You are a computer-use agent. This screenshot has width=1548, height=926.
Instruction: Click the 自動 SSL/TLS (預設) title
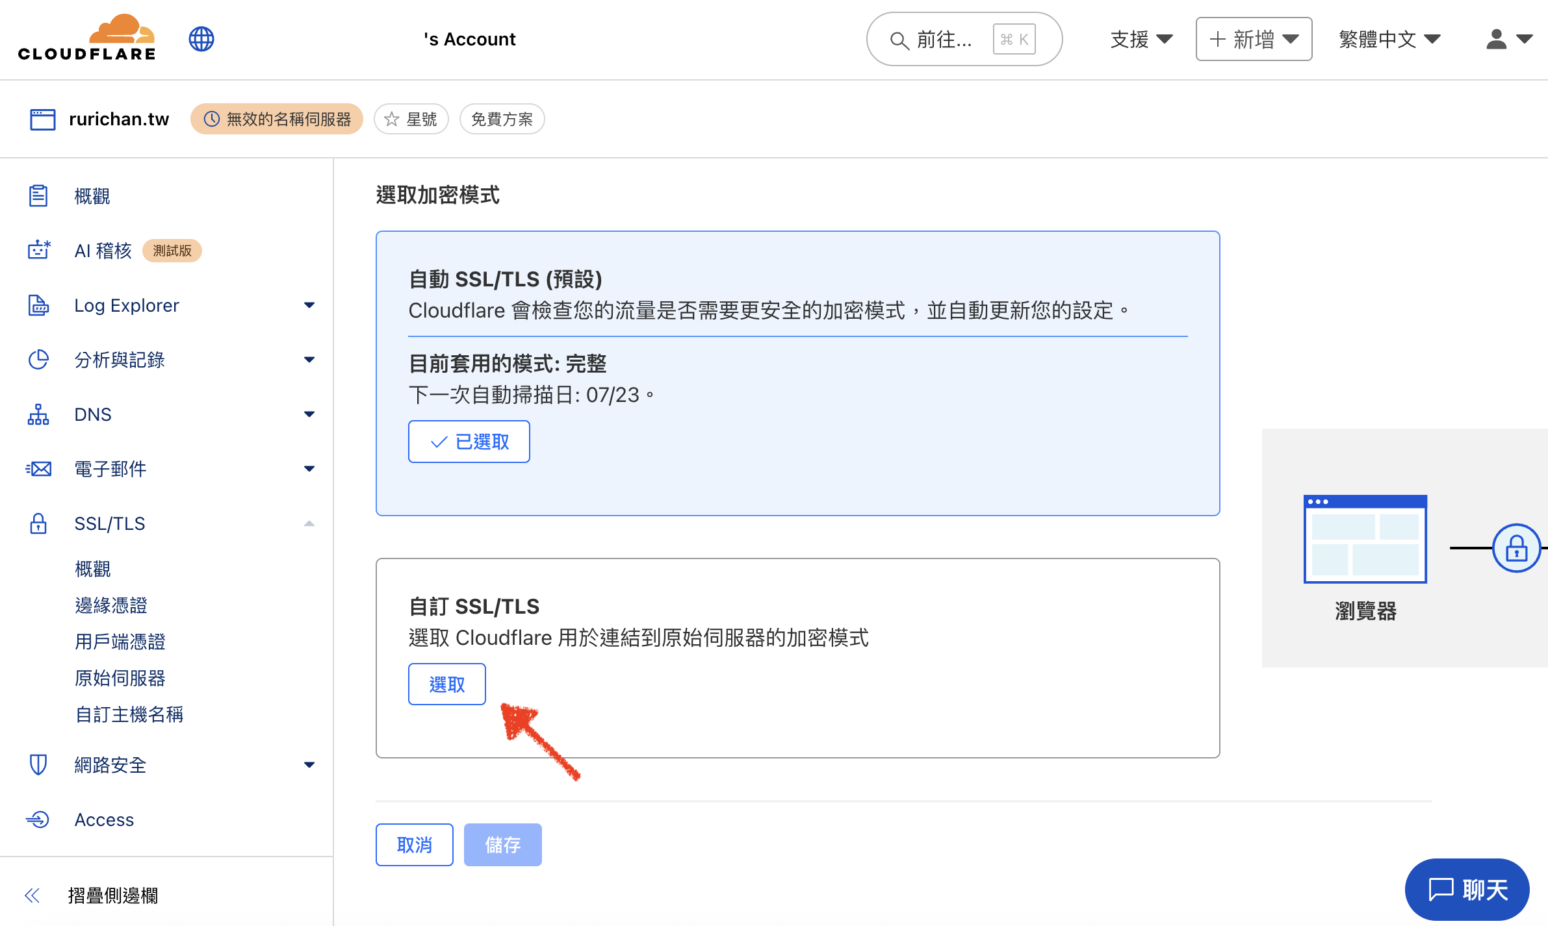(x=506, y=279)
